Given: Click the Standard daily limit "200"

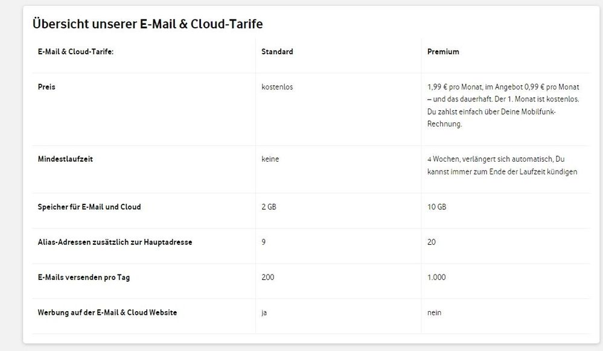Looking at the screenshot, I should pos(267,277).
